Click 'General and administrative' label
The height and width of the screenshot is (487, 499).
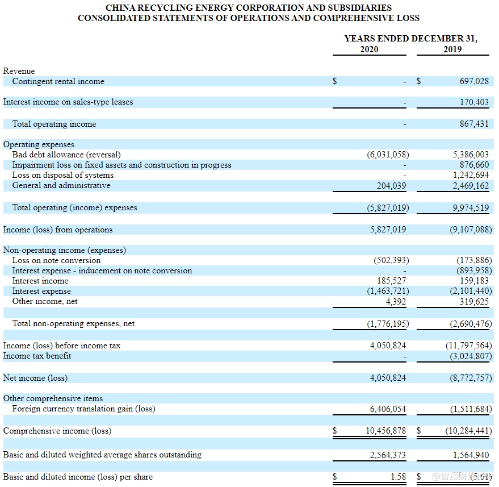click(x=61, y=185)
